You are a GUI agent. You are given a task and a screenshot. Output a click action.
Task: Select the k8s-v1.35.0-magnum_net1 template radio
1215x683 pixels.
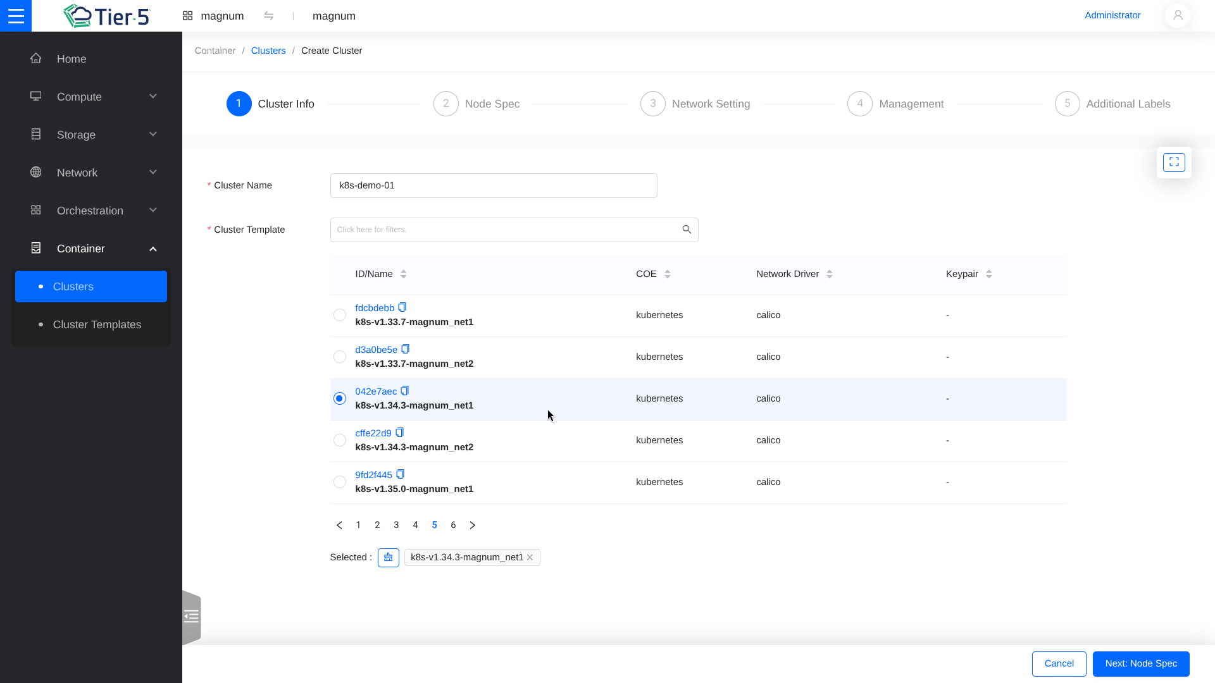[340, 482]
